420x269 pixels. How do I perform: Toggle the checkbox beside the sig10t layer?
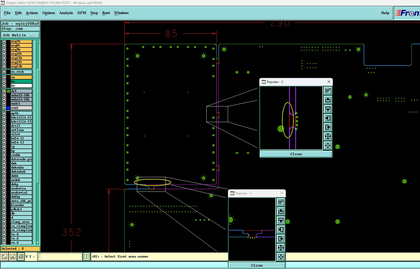coord(4,54)
